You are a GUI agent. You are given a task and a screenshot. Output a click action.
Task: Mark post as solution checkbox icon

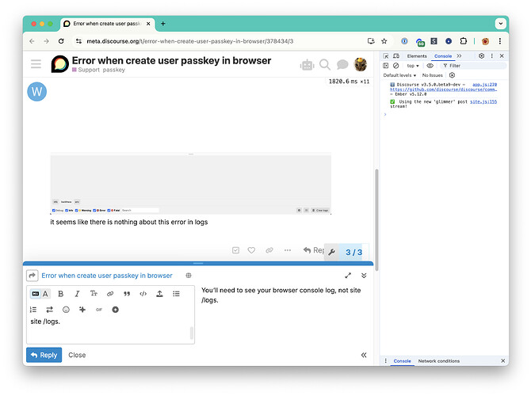tap(235, 250)
